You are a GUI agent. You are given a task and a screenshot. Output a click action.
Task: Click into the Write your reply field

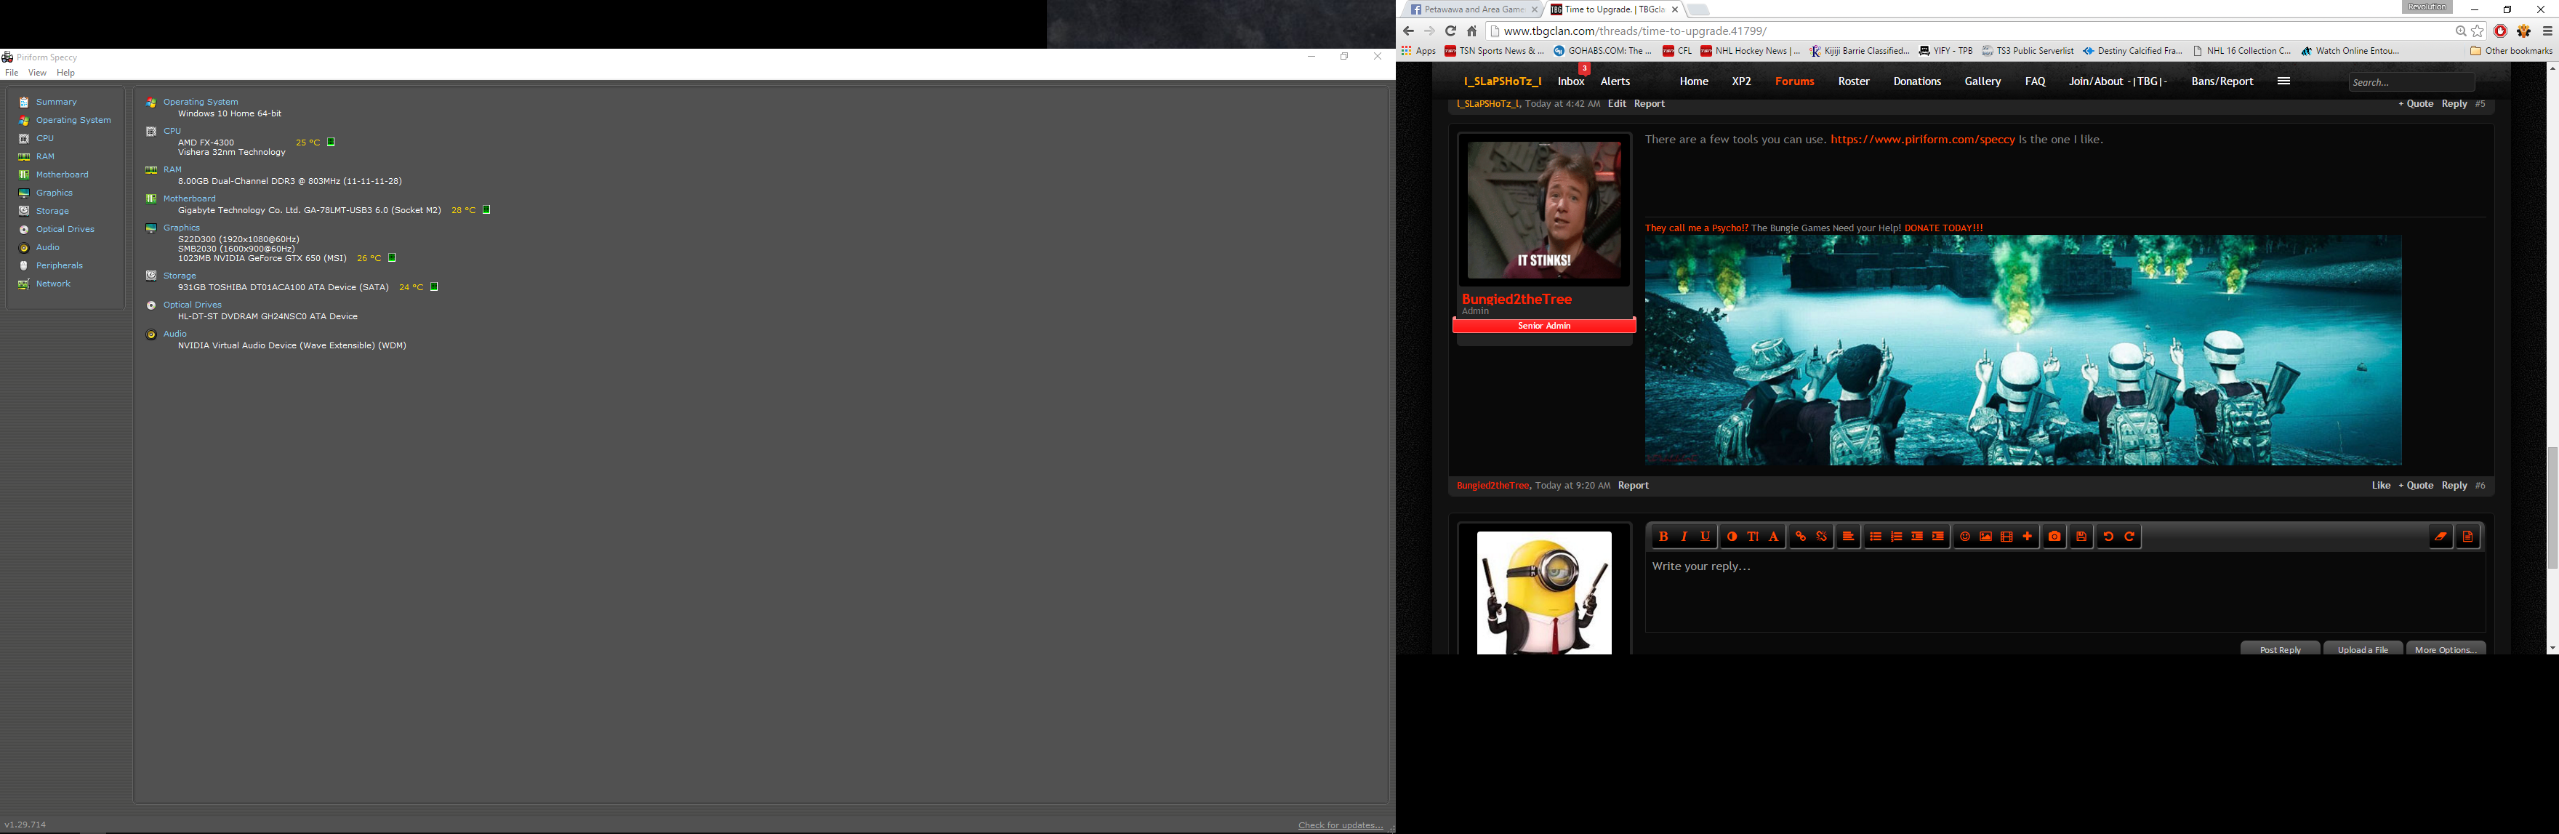tap(2065, 591)
